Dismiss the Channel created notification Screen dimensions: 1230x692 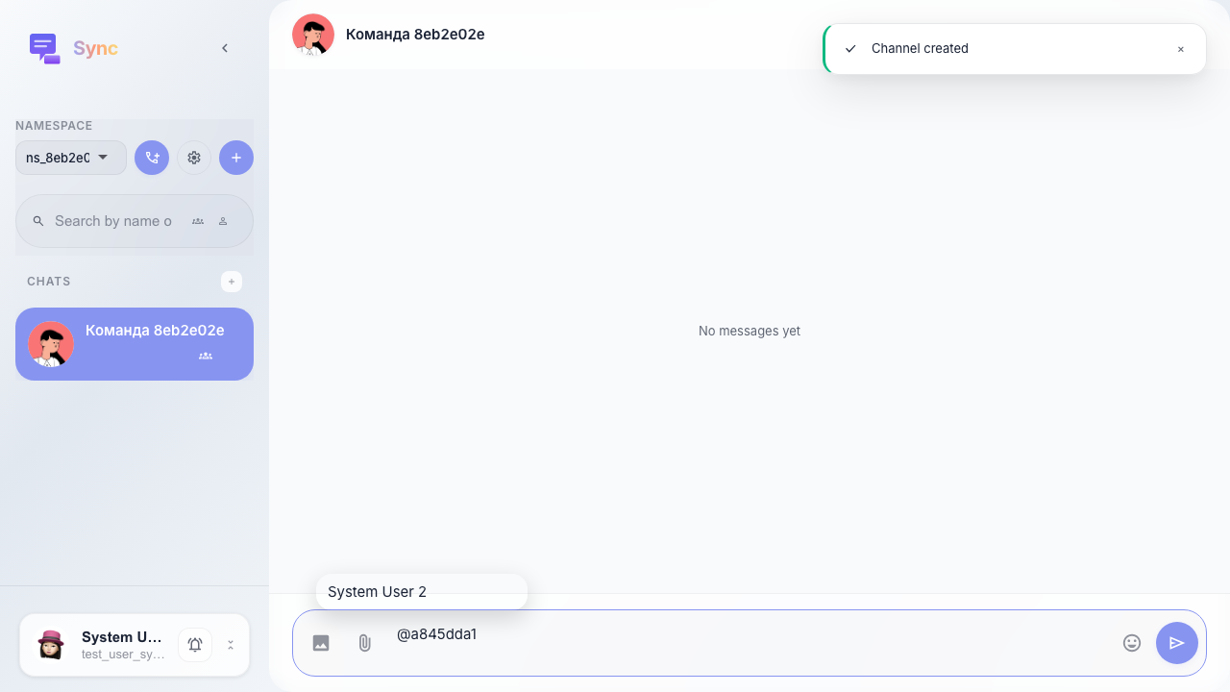pos(1181,49)
